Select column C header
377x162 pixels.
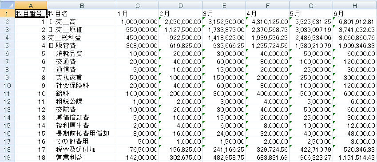(138, 5)
